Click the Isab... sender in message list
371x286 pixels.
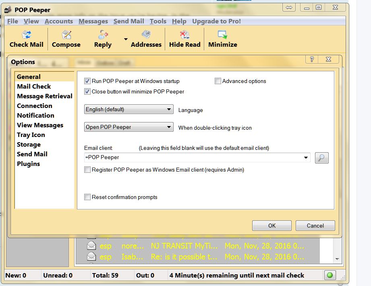[x=132, y=257]
